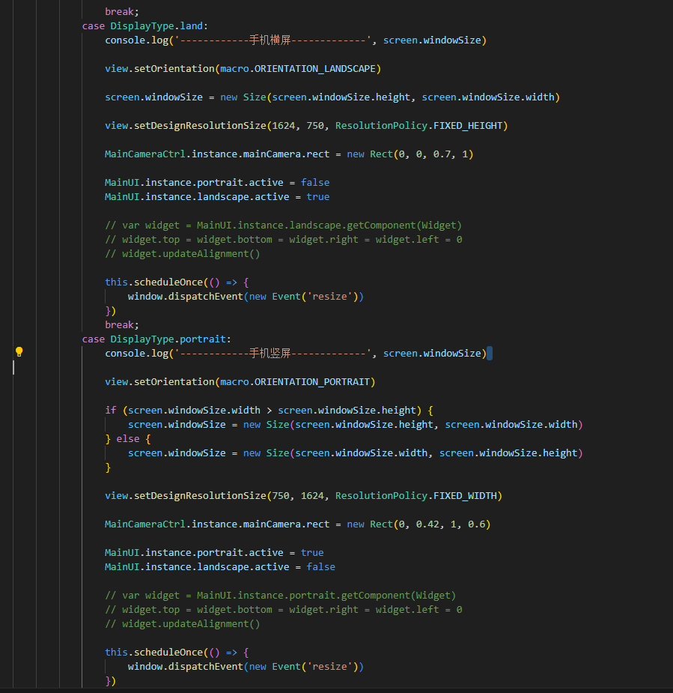The height and width of the screenshot is (693, 673).
Task: Place cursor on ORIENTATION_PORTRAIT constant
Action: (312, 381)
